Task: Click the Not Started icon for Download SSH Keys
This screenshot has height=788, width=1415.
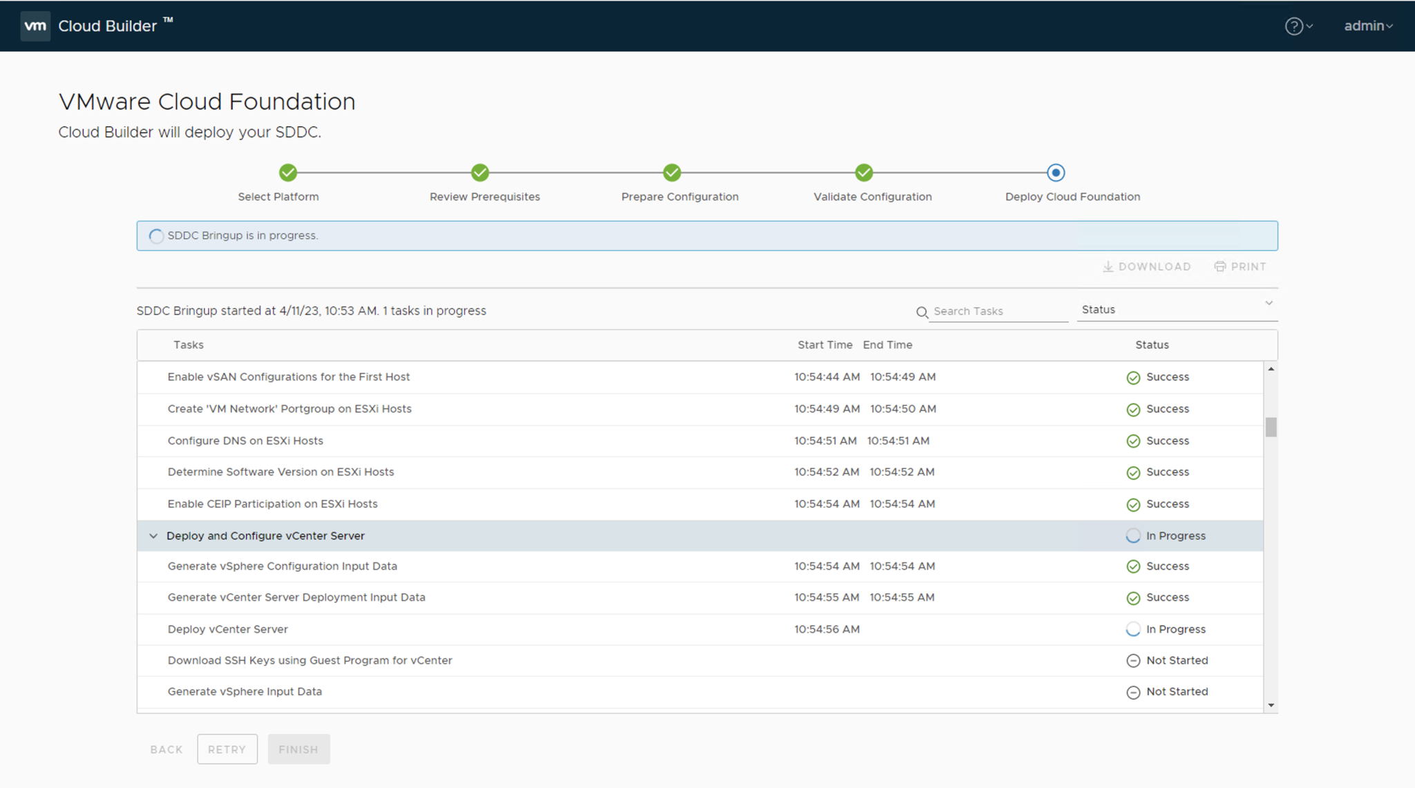Action: point(1133,660)
